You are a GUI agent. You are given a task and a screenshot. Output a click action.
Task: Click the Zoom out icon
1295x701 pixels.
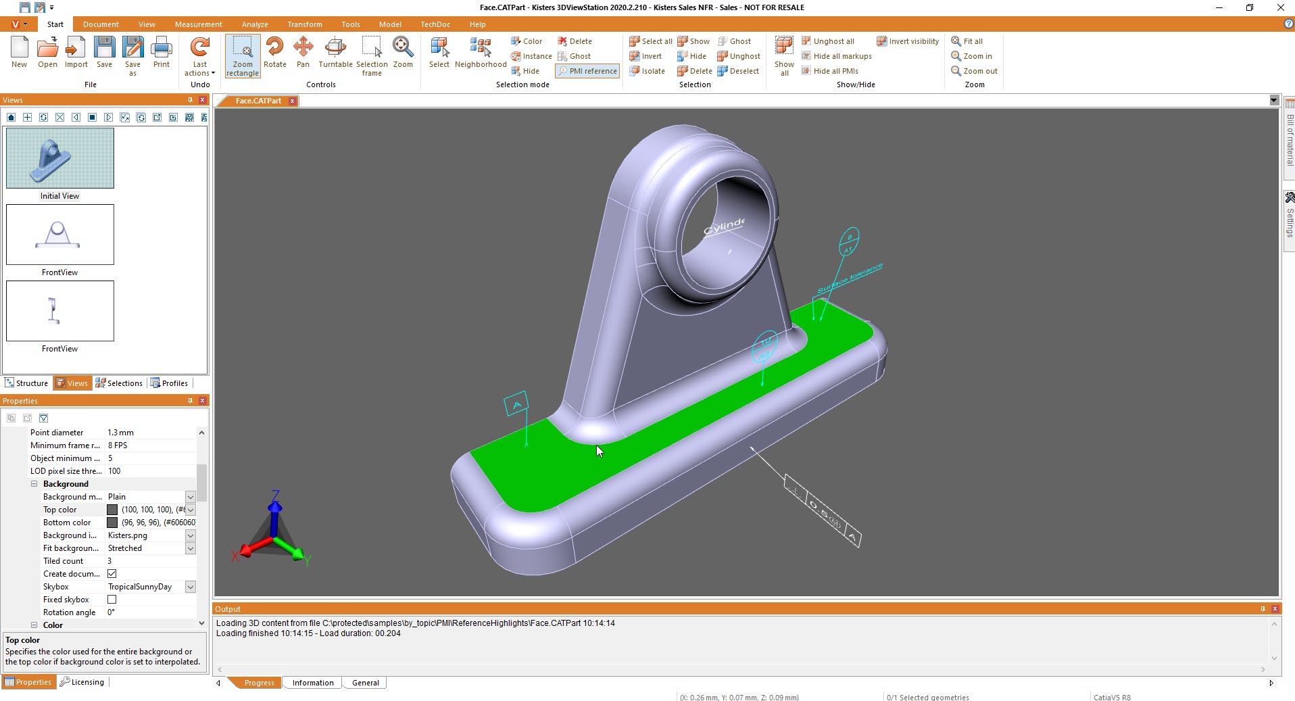point(974,71)
